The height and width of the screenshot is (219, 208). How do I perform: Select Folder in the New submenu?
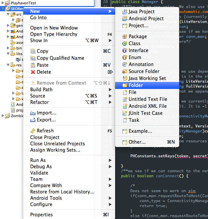pyautogui.click(x=136, y=85)
